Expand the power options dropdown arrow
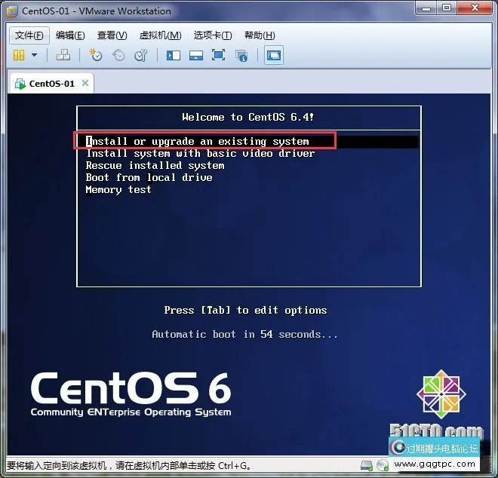 (34, 55)
